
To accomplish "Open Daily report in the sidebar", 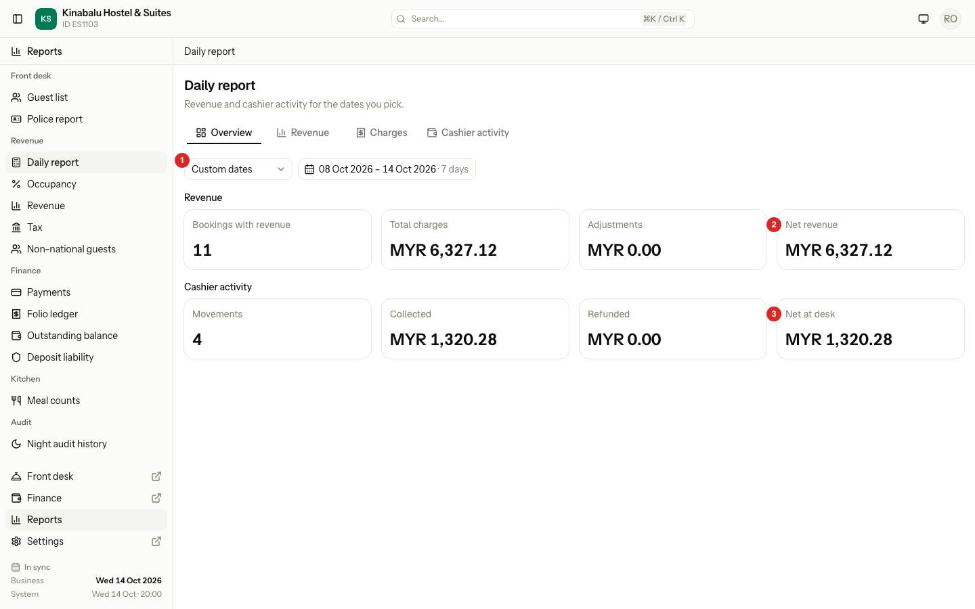I will [87, 162].
